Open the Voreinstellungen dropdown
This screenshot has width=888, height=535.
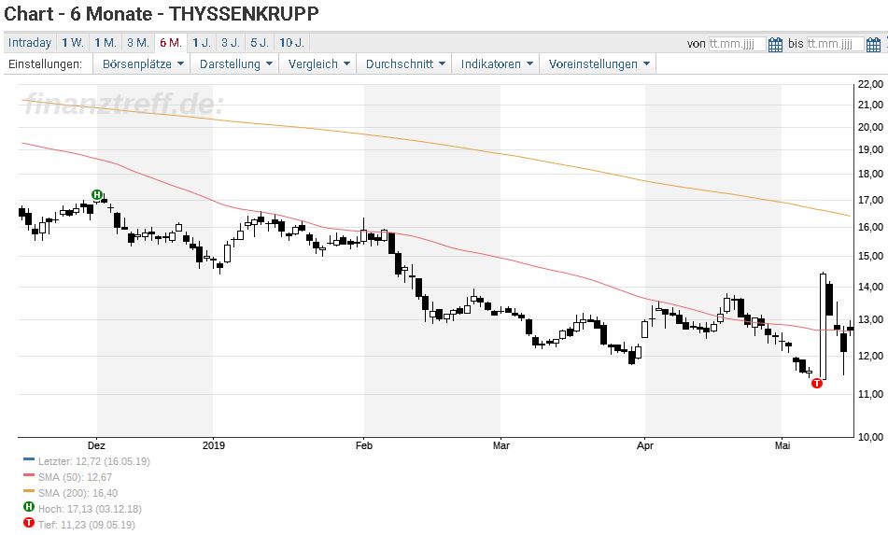coord(599,64)
